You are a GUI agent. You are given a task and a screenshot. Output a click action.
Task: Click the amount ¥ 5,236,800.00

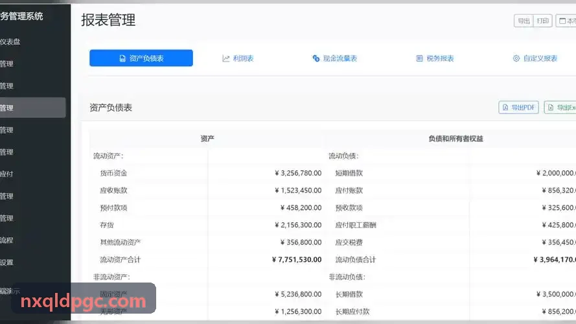coord(298,294)
